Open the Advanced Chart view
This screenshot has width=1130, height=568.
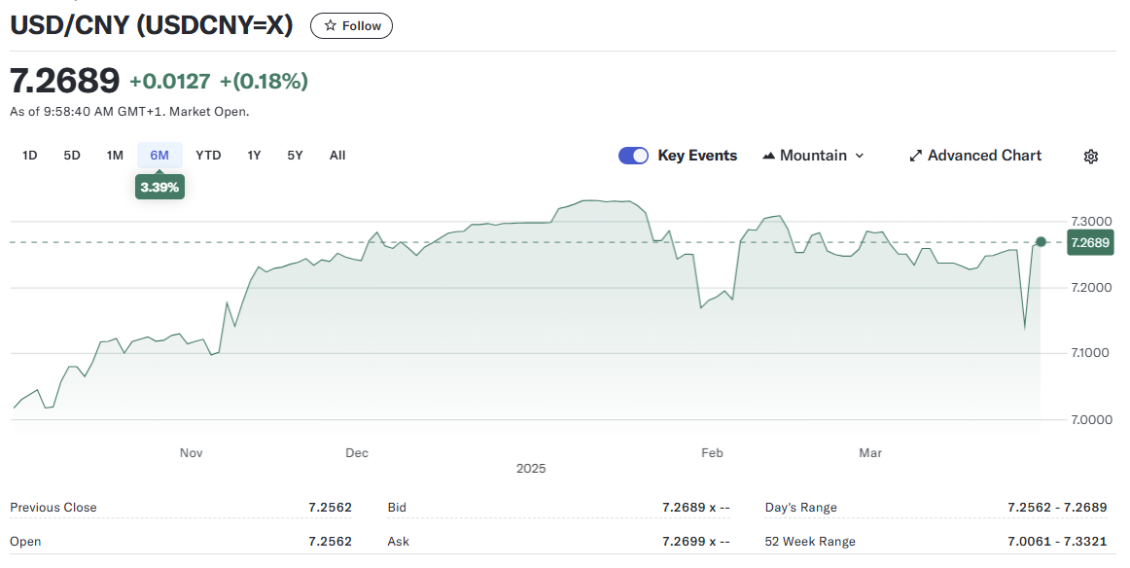point(983,156)
